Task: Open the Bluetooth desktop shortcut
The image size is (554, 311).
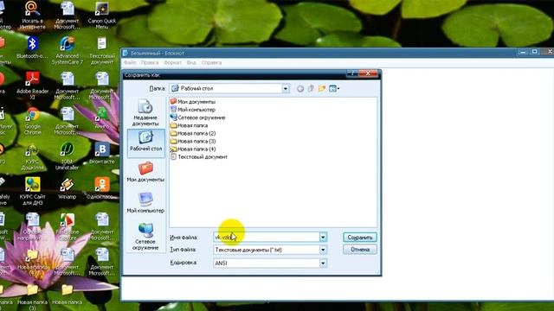Action: point(32,48)
